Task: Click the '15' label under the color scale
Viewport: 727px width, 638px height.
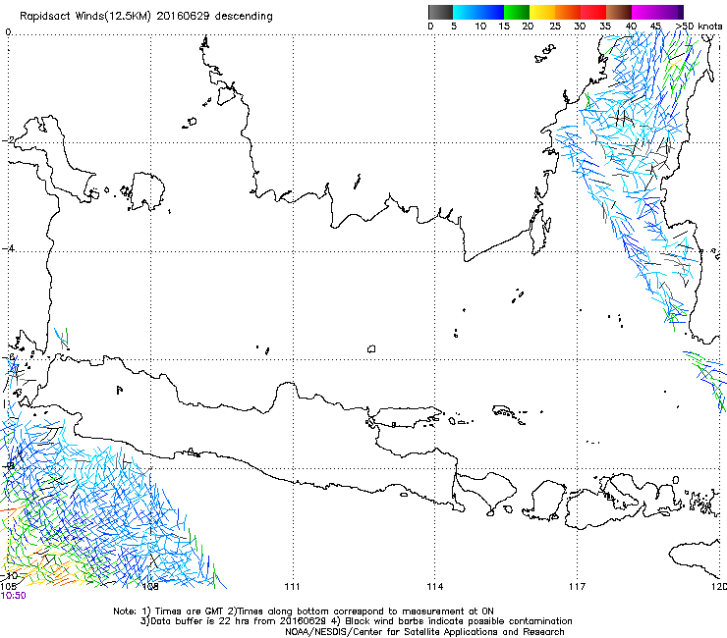Action: click(x=504, y=27)
